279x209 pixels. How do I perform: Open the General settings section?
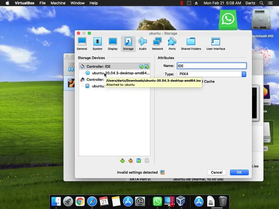click(82, 44)
